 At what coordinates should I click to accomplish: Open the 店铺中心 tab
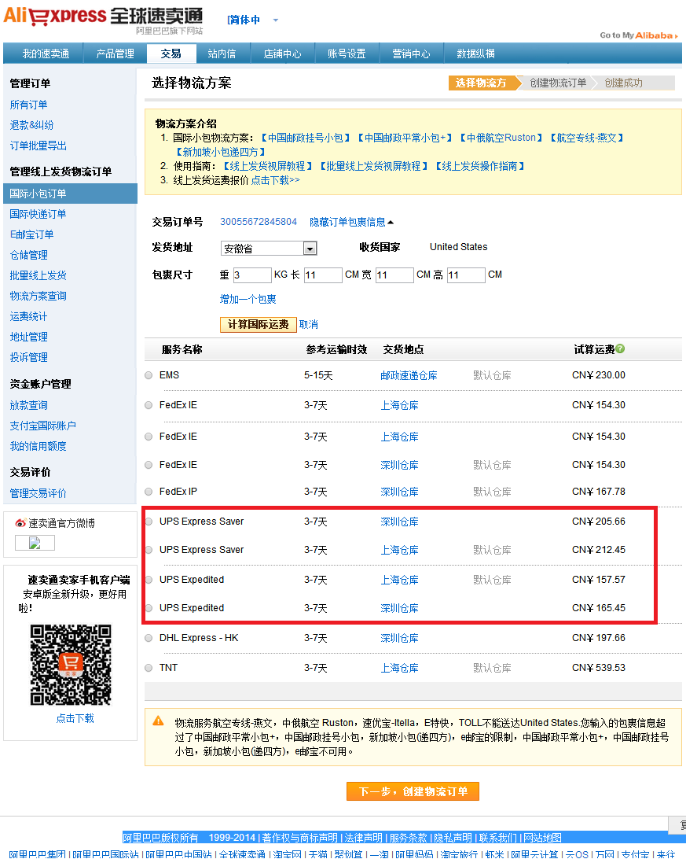click(x=282, y=53)
